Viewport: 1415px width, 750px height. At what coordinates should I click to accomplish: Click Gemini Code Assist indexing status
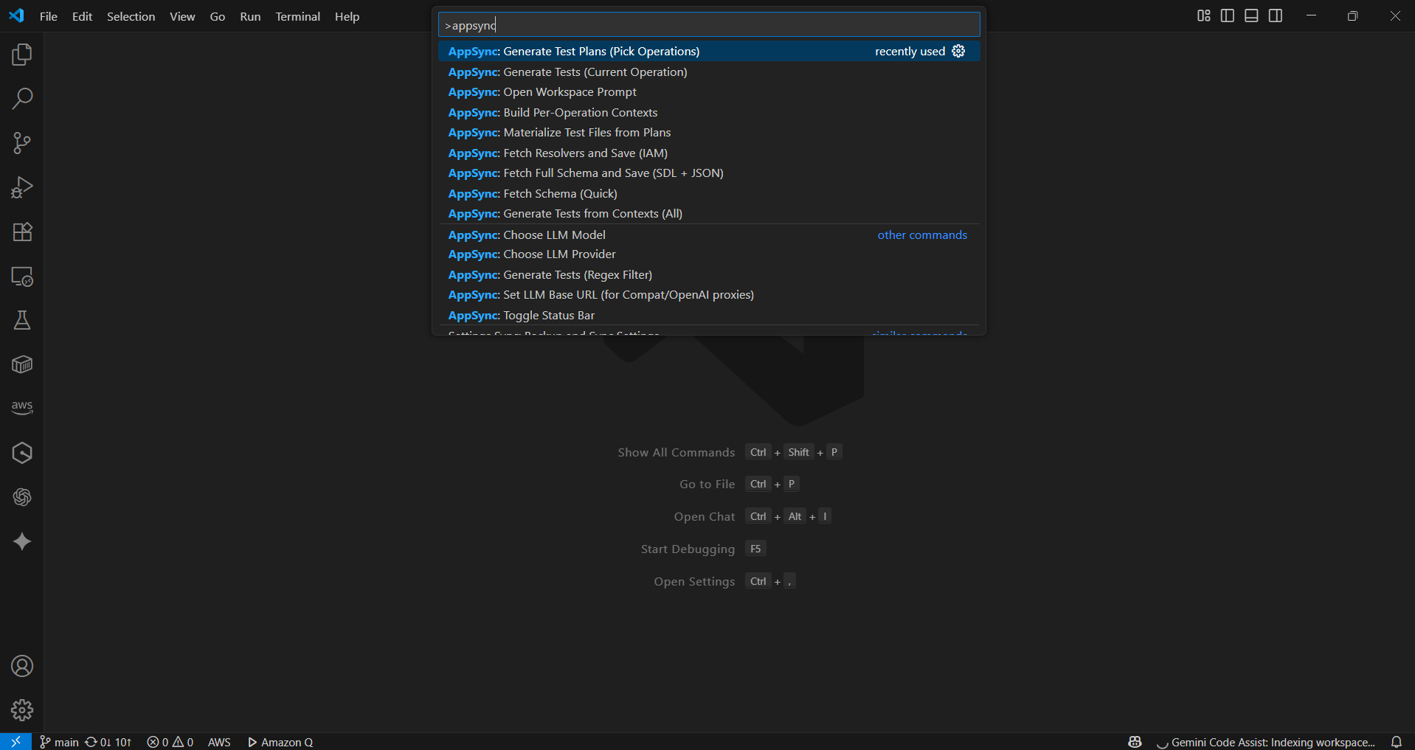[1266, 742]
